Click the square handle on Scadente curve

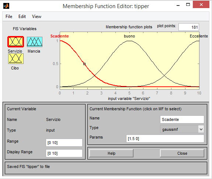(x=84, y=64)
